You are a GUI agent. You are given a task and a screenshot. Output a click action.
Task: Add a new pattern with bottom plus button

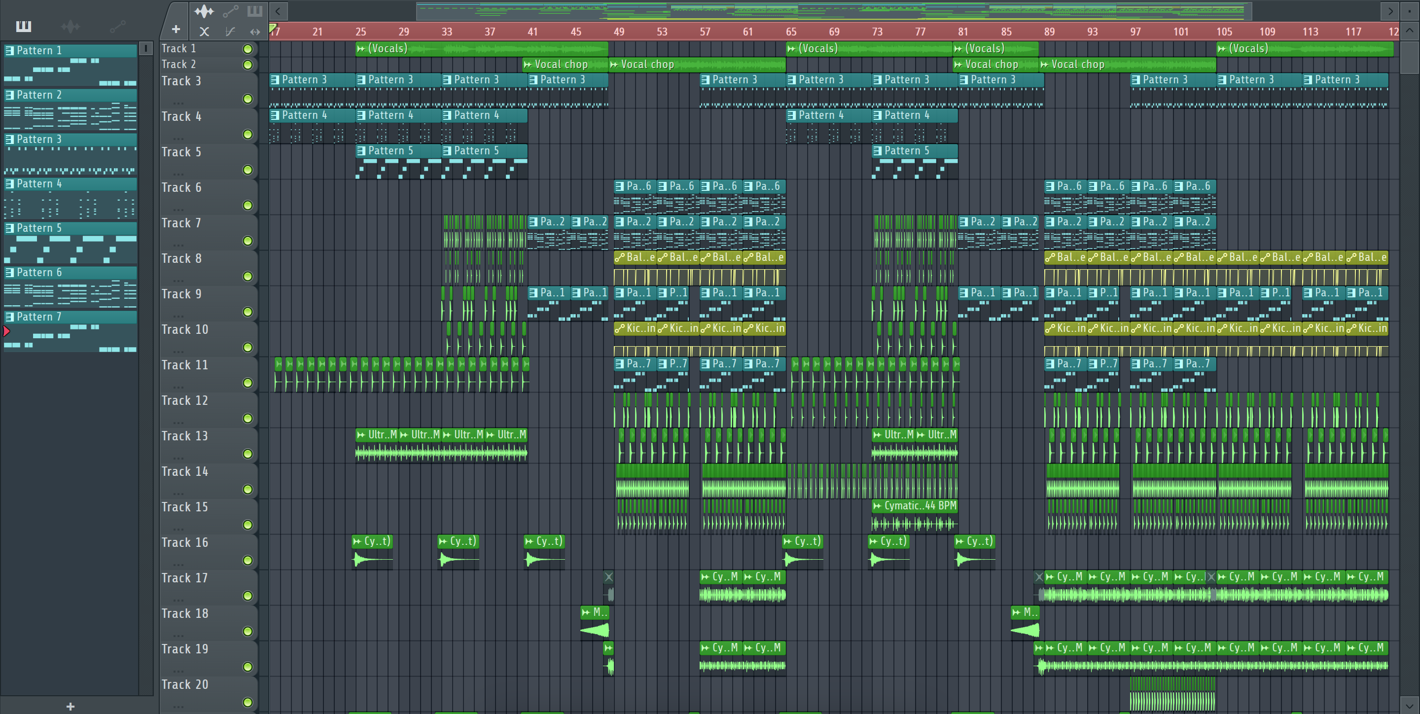(70, 706)
